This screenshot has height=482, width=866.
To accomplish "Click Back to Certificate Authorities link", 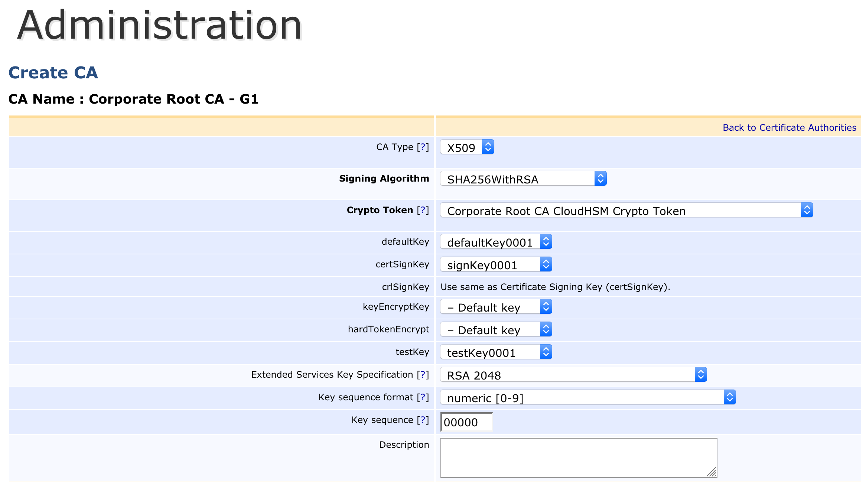I will point(789,128).
